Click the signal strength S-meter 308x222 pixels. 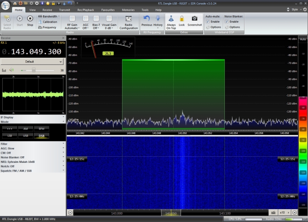(x=108, y=47)
